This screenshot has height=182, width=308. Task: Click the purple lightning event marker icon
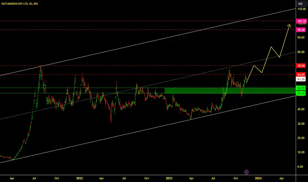tap(246, 172)
